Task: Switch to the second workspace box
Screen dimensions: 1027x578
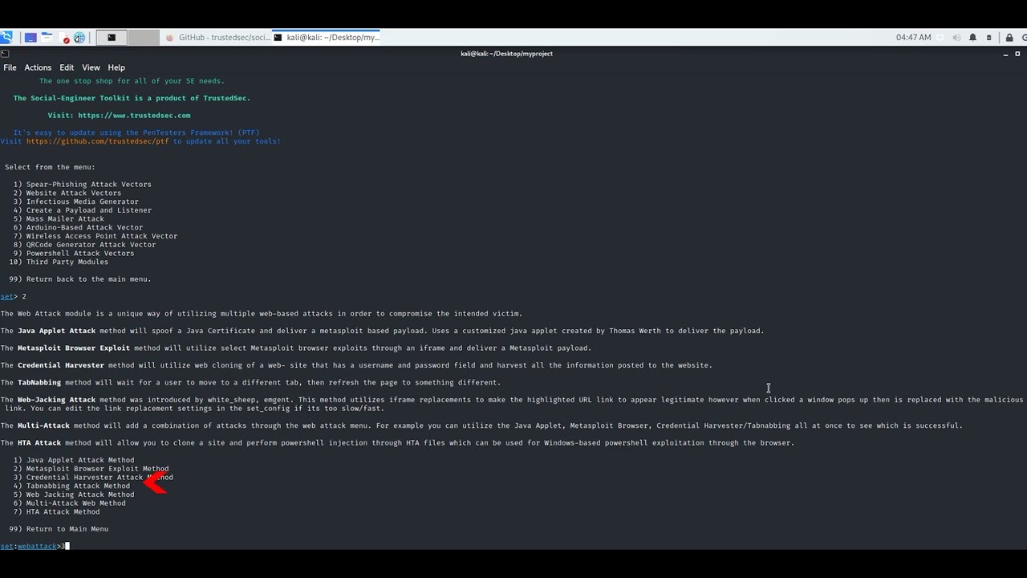Action: (x=144, y=38)
